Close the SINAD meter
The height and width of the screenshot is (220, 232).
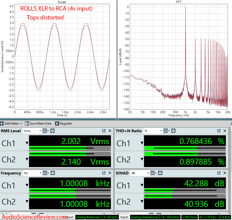(x=225, y=173)
